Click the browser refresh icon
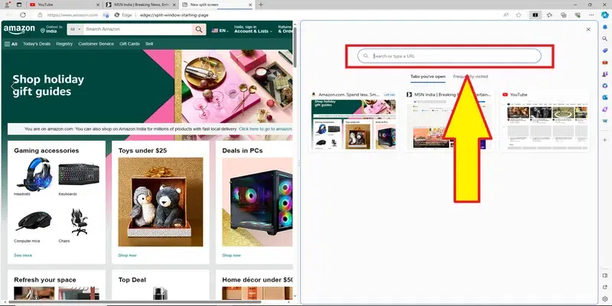The width and height of the screenshot is (612, 306). tap(23, 15)
